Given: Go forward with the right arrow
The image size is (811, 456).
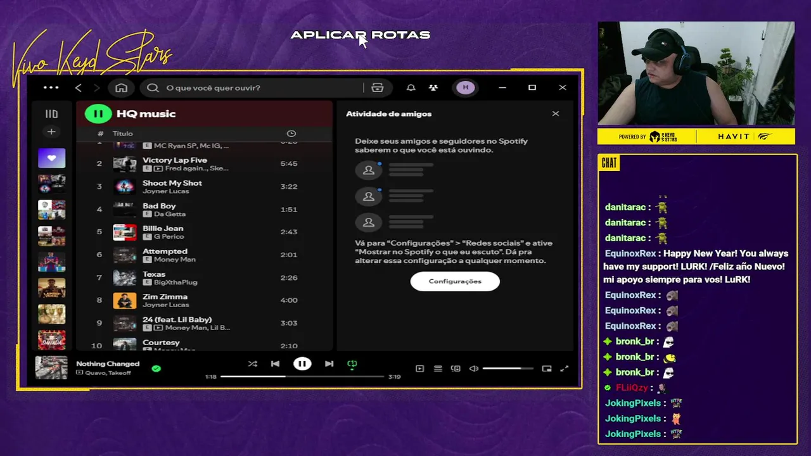Looking at the screenshot, I should 97,87.
